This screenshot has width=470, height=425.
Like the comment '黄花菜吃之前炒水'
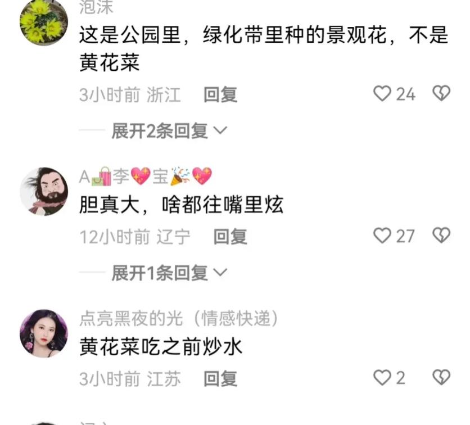tap(382, 378)
